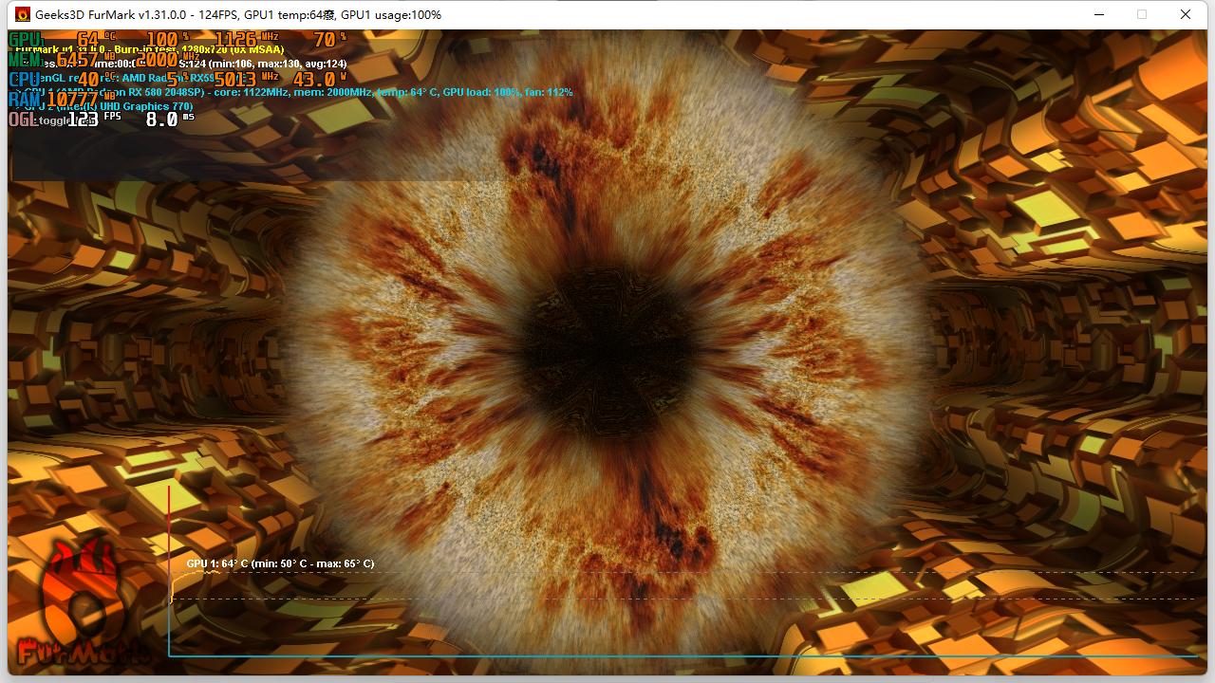Click the 123 FPS overlay counter
The image size is (1215, 683).
coord(94,119)
